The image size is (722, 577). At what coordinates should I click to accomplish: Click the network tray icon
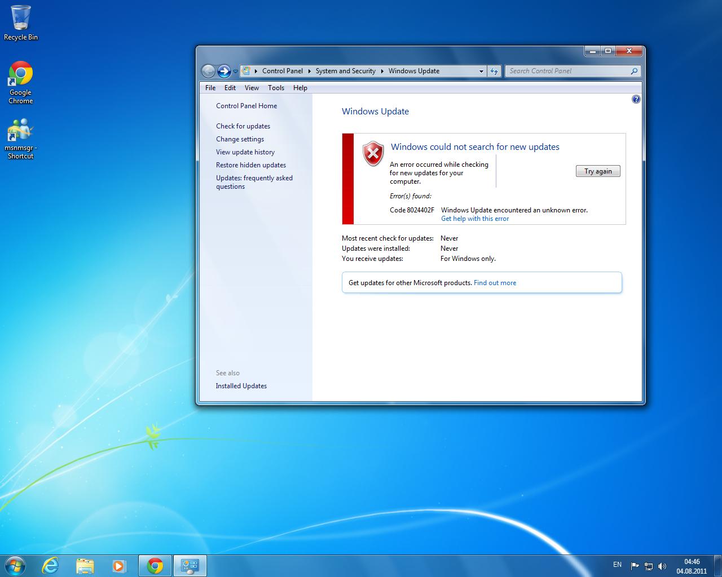pyautogui.click(x=649, y=566)
